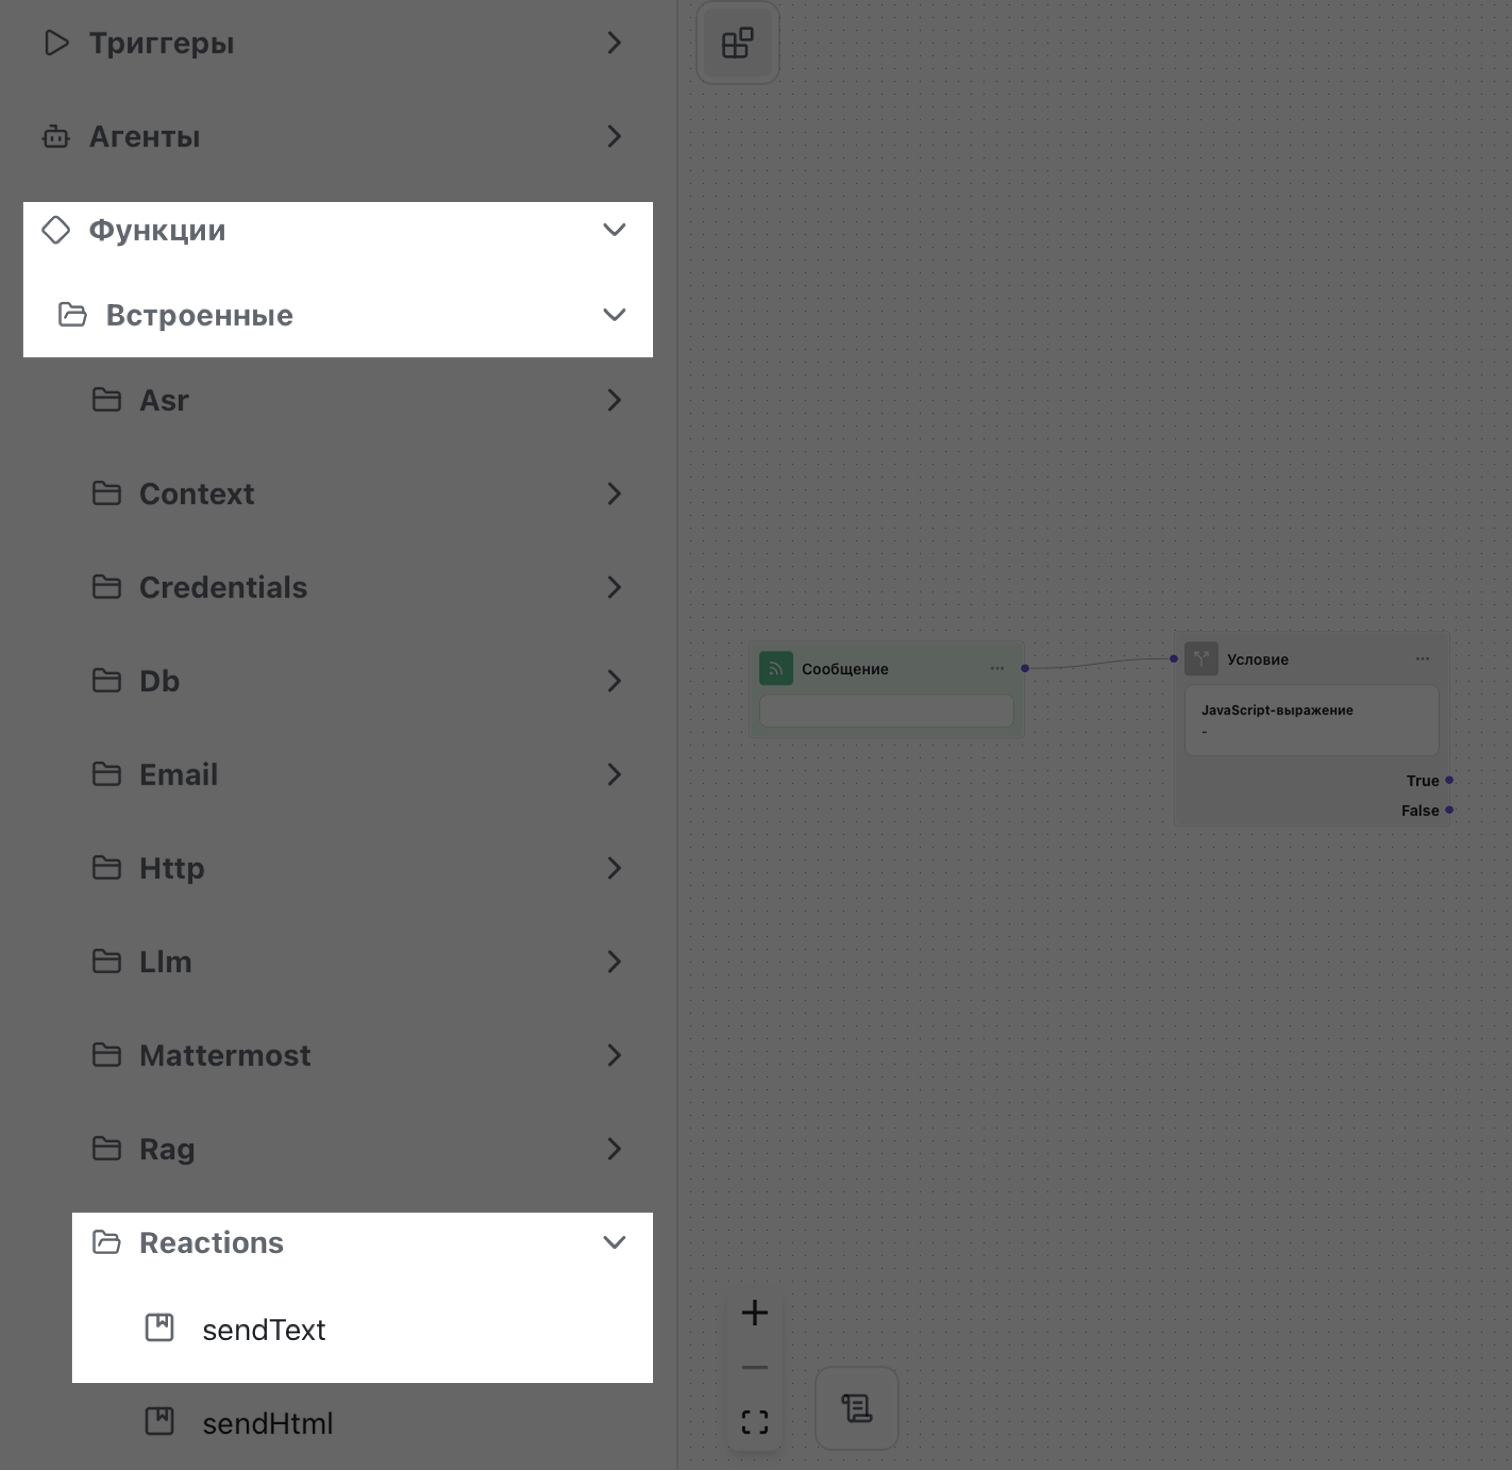Click the blocks panel toggle icon
1512x1470 pixels.
(x=737, y=43)
